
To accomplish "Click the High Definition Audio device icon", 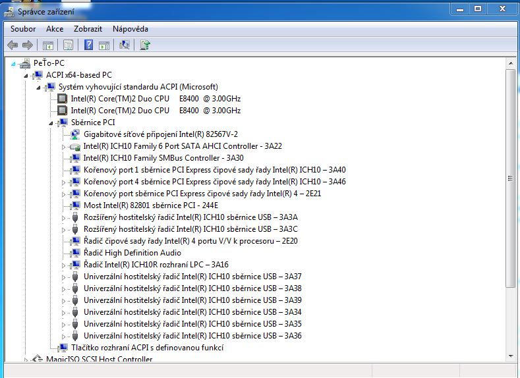I will click(x=75, y=253).
